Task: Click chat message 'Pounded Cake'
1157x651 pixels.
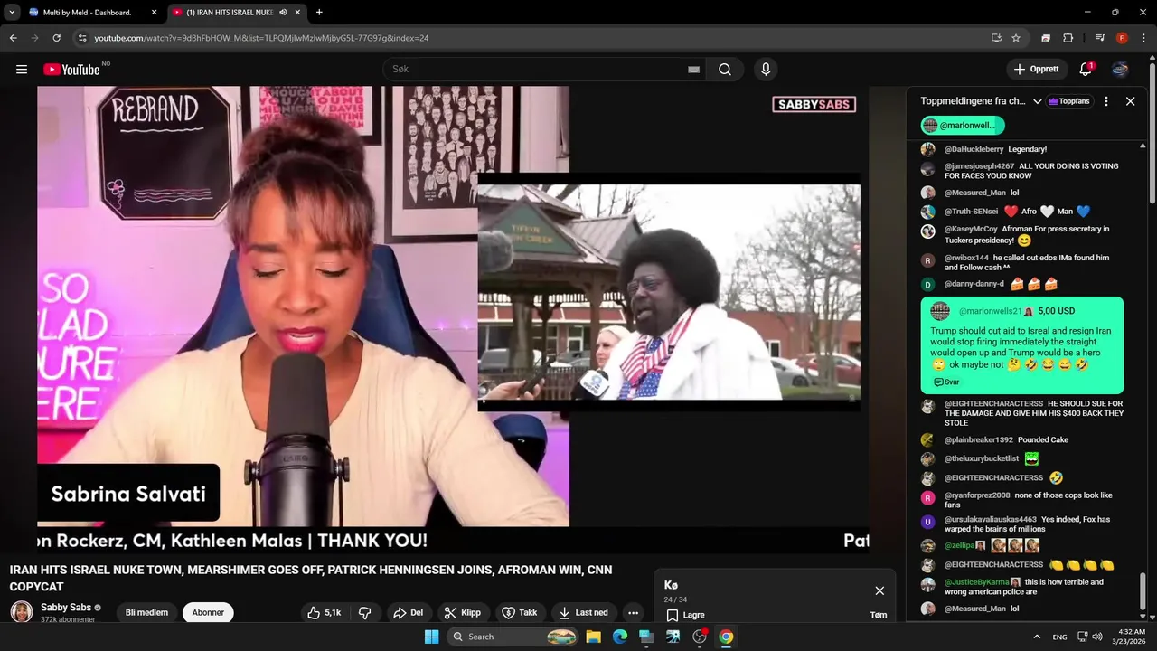Action: point(1043,440)
